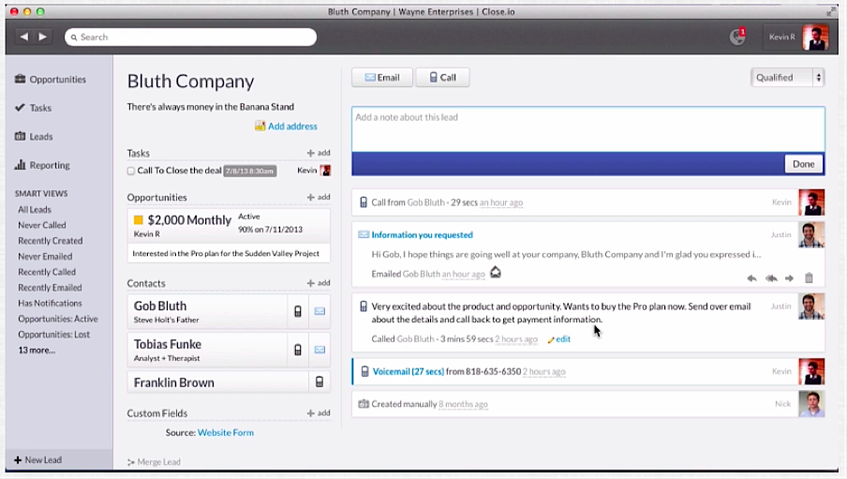Open Opportunities in the sidebar
This screenshot has height=479, width=847.
coord(51,80)
